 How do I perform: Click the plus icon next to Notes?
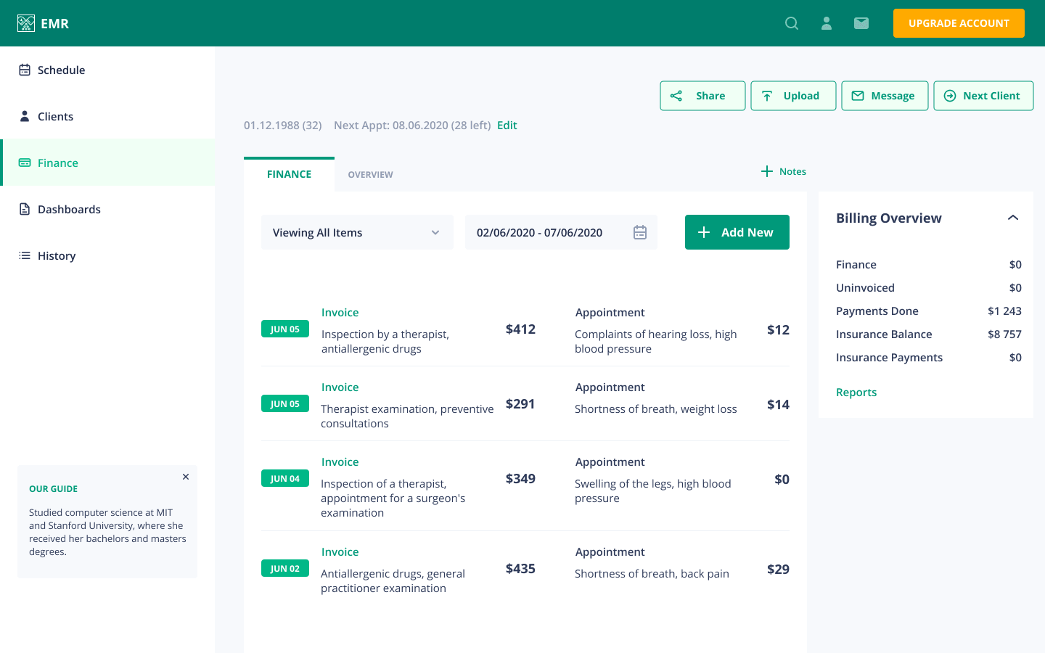pos(767,171)
